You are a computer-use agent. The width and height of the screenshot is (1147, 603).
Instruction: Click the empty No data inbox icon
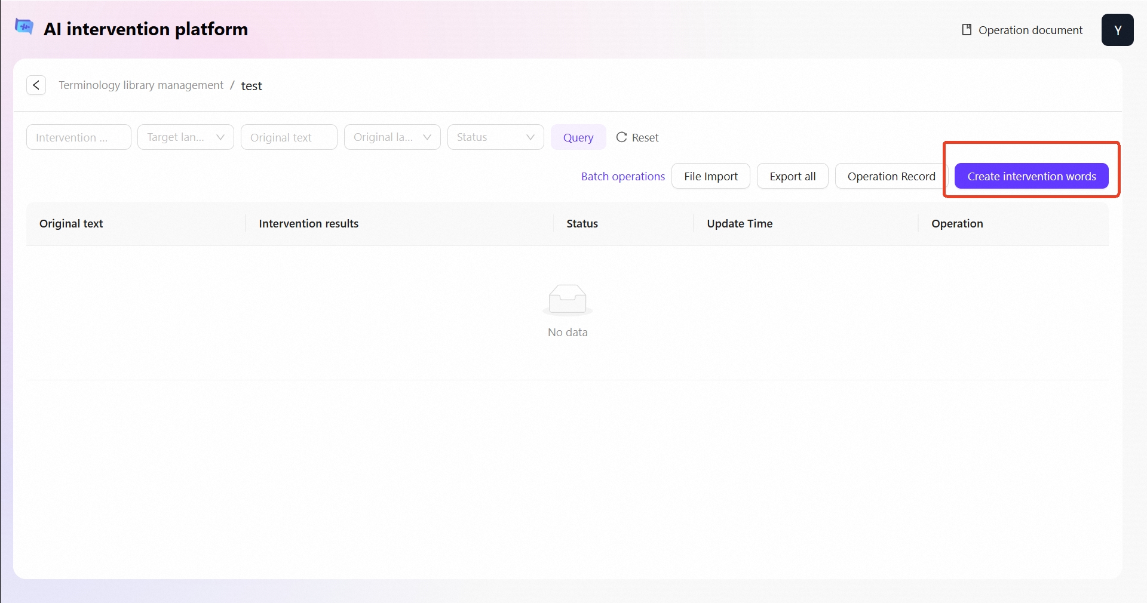(x=568, y=300)
